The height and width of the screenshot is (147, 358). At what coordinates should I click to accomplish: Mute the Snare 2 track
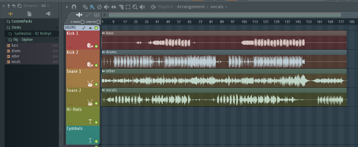click(96, 103)
